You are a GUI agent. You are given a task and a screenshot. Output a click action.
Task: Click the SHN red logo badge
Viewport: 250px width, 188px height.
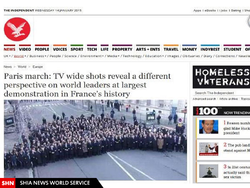pyautogui.click(x=7, y=183)
